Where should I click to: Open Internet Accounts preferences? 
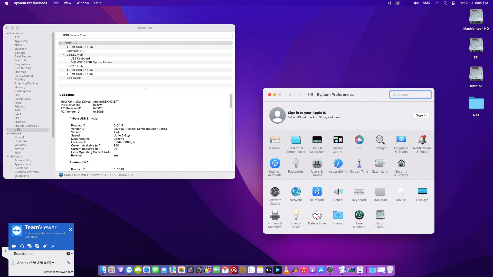click(275, 163)
